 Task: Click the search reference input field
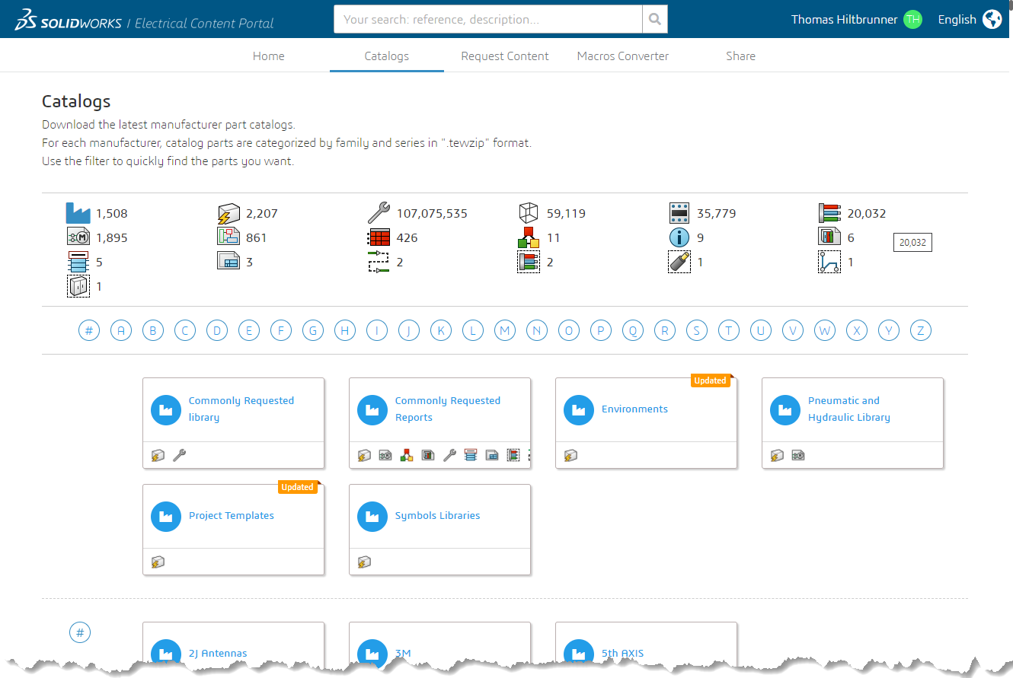point(487,20)
